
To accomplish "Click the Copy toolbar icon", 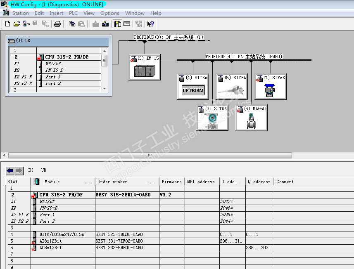I will point(72,24).
